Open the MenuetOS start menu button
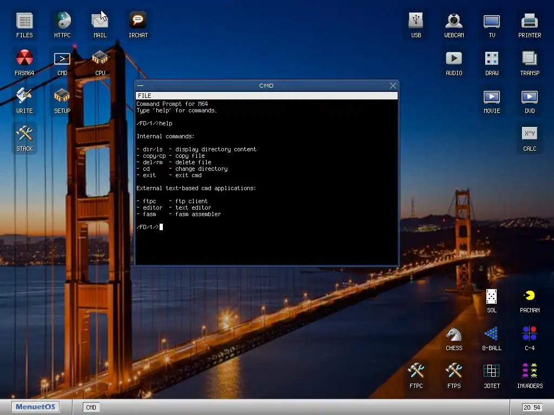This screenshot has height=415, width=554. [x=35, y=407]
